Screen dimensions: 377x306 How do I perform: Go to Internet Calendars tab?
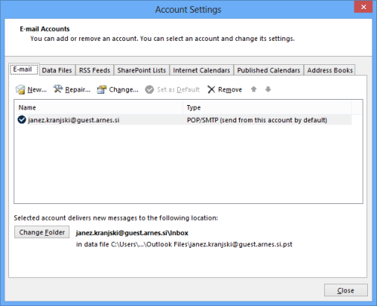(201, 70)
